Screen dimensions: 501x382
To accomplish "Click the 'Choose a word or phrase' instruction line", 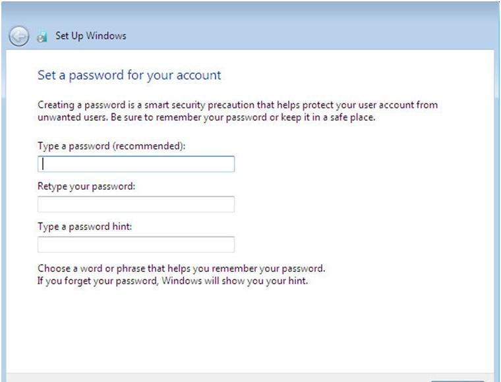I will pos(181,269).
